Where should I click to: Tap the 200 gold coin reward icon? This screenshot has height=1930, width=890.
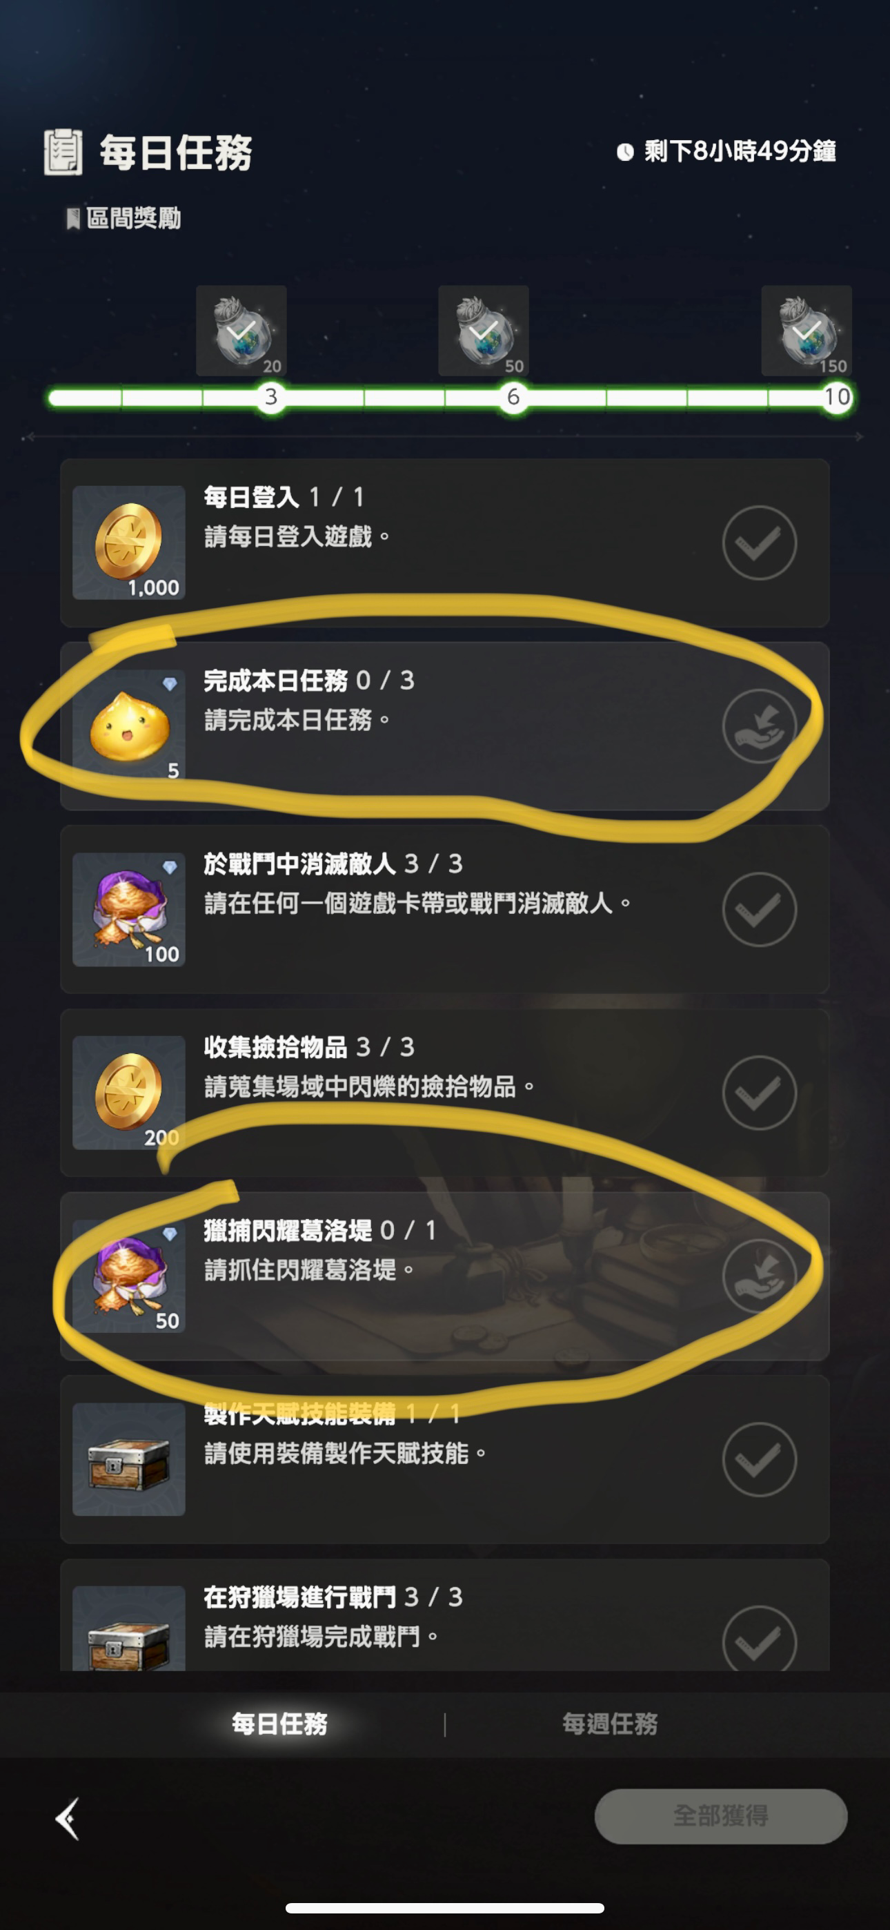point(129,1093)
